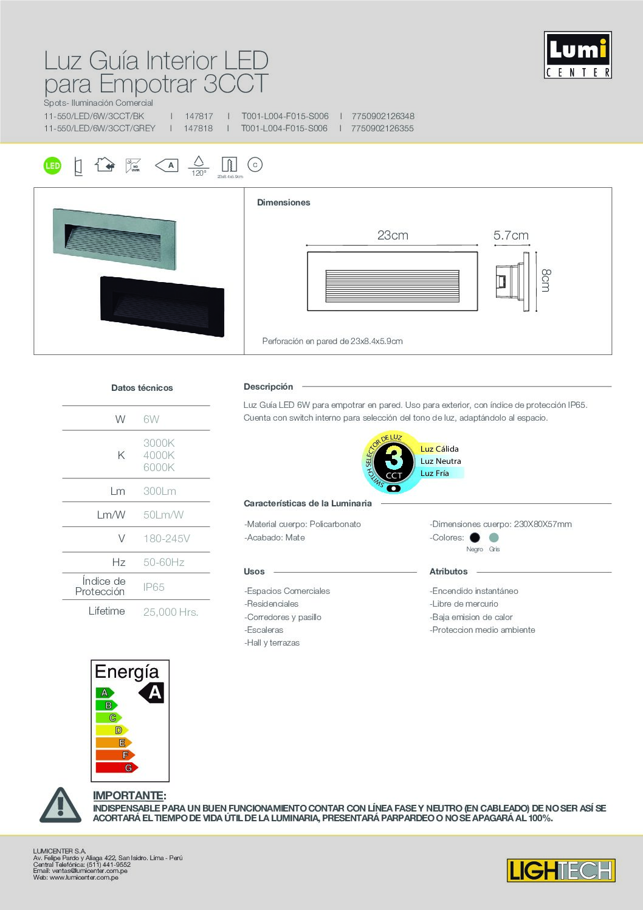Select the Gris grey color dot
Screen dimensions: 643x910
point(494,537)
